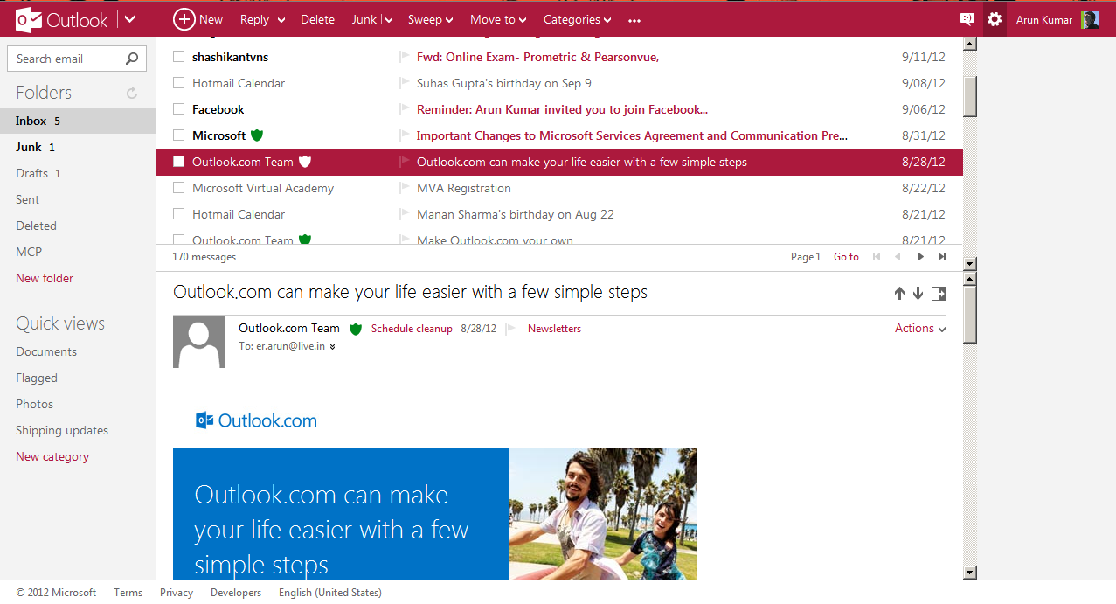Refresh the Folders list
Screen dimensions: 1116x604
132,93
